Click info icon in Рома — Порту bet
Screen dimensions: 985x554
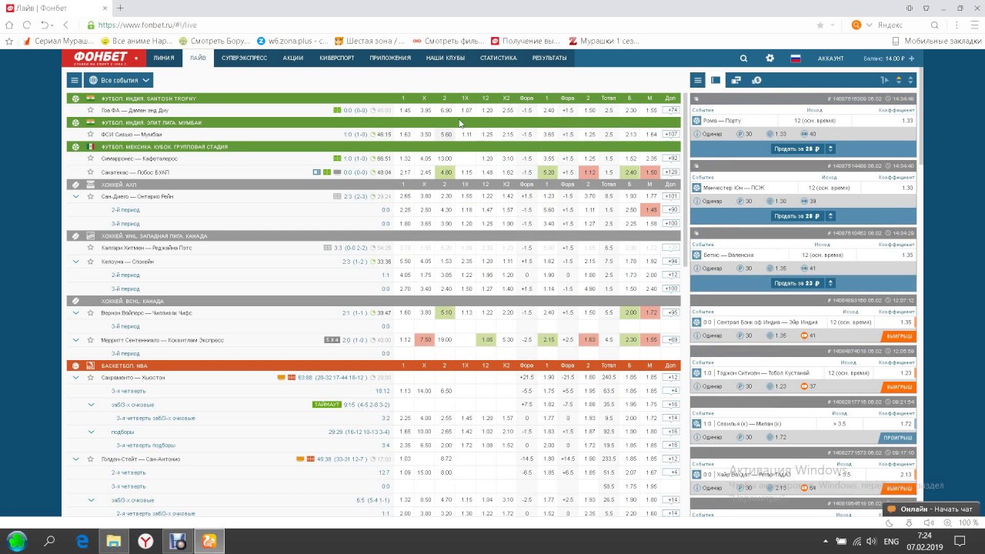pos(697,134)
